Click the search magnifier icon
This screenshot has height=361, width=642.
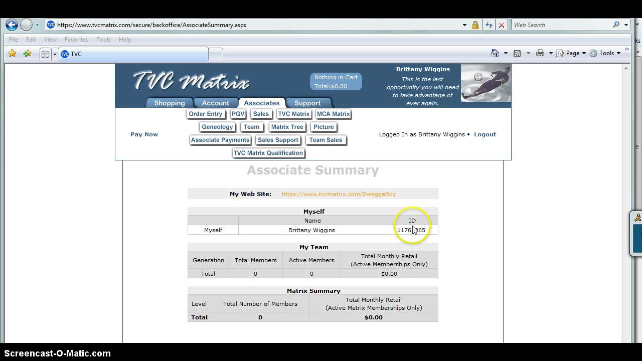click(616, 25)
